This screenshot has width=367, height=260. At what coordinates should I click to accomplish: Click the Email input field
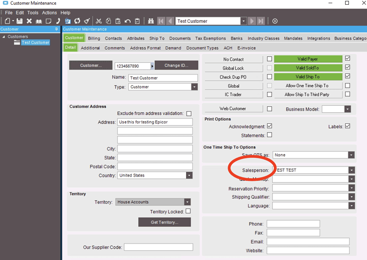coord(308,241)
